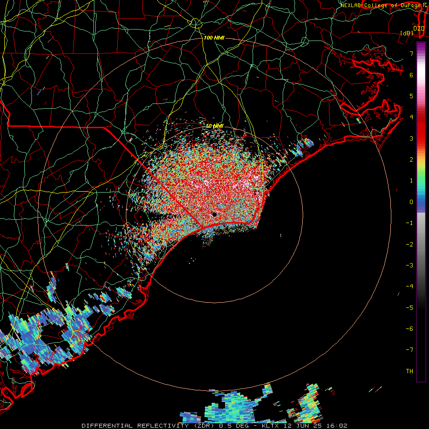Click the (ZDR) text in the caption

tap(204, 426)
